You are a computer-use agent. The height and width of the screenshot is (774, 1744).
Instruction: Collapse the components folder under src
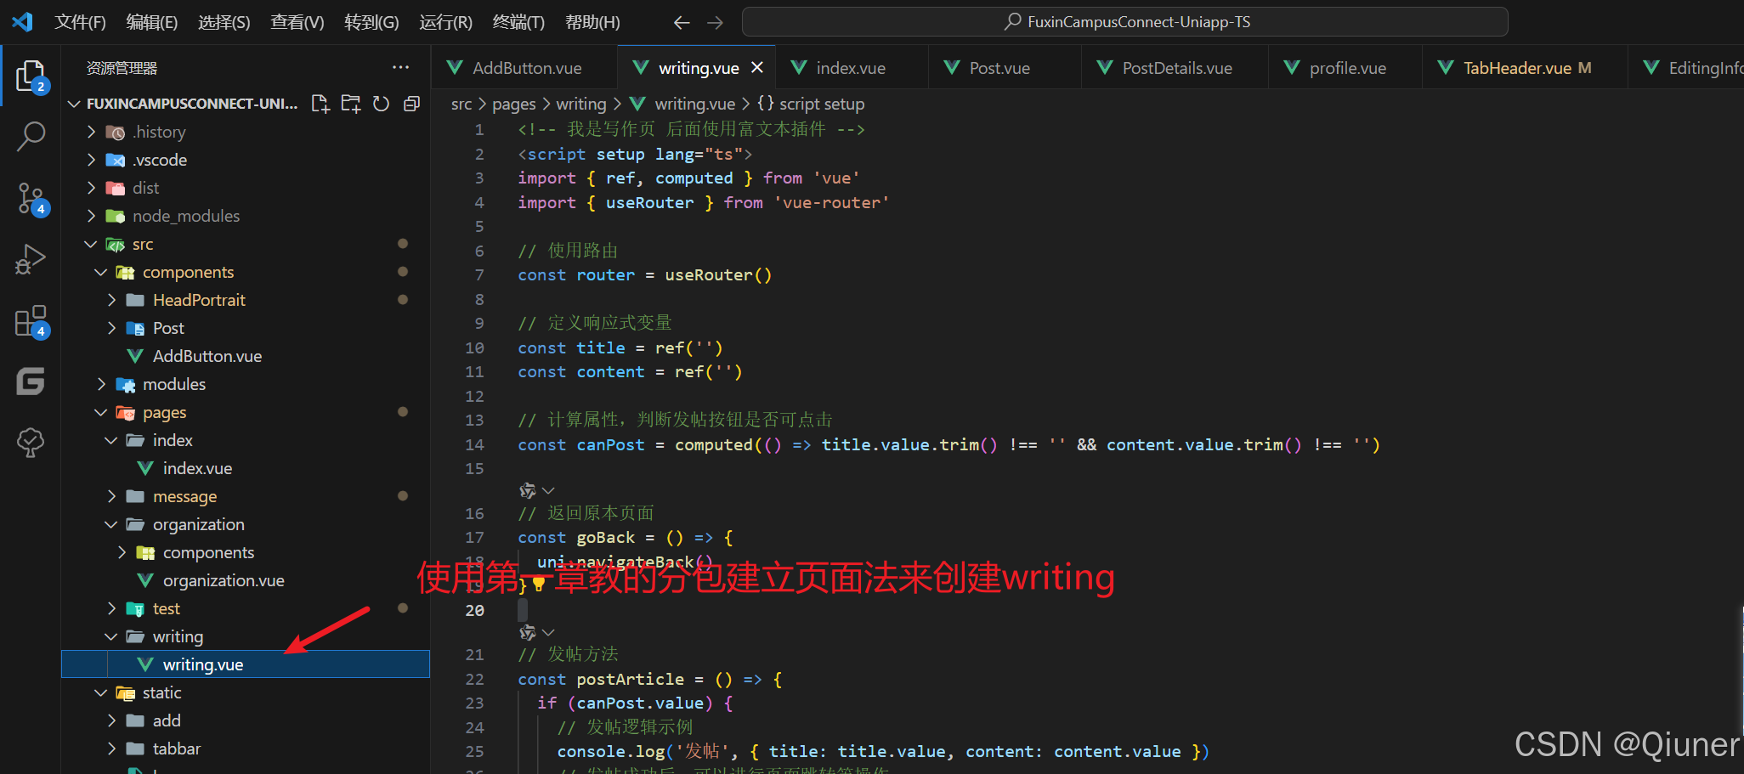pos(101,272)
